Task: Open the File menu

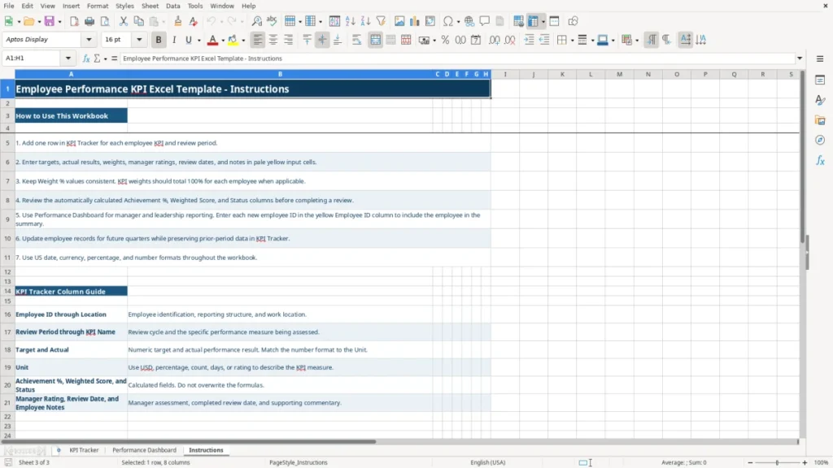Action: (9, 6)
